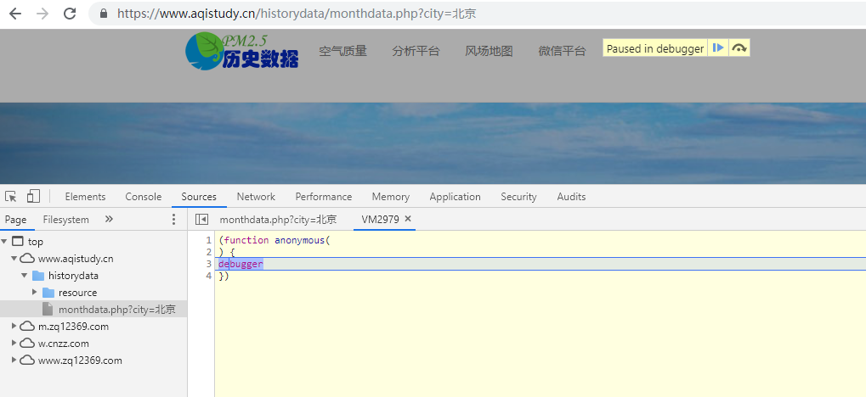Select the Sources tab
This screenshot has width=866, height=397.
199,197
